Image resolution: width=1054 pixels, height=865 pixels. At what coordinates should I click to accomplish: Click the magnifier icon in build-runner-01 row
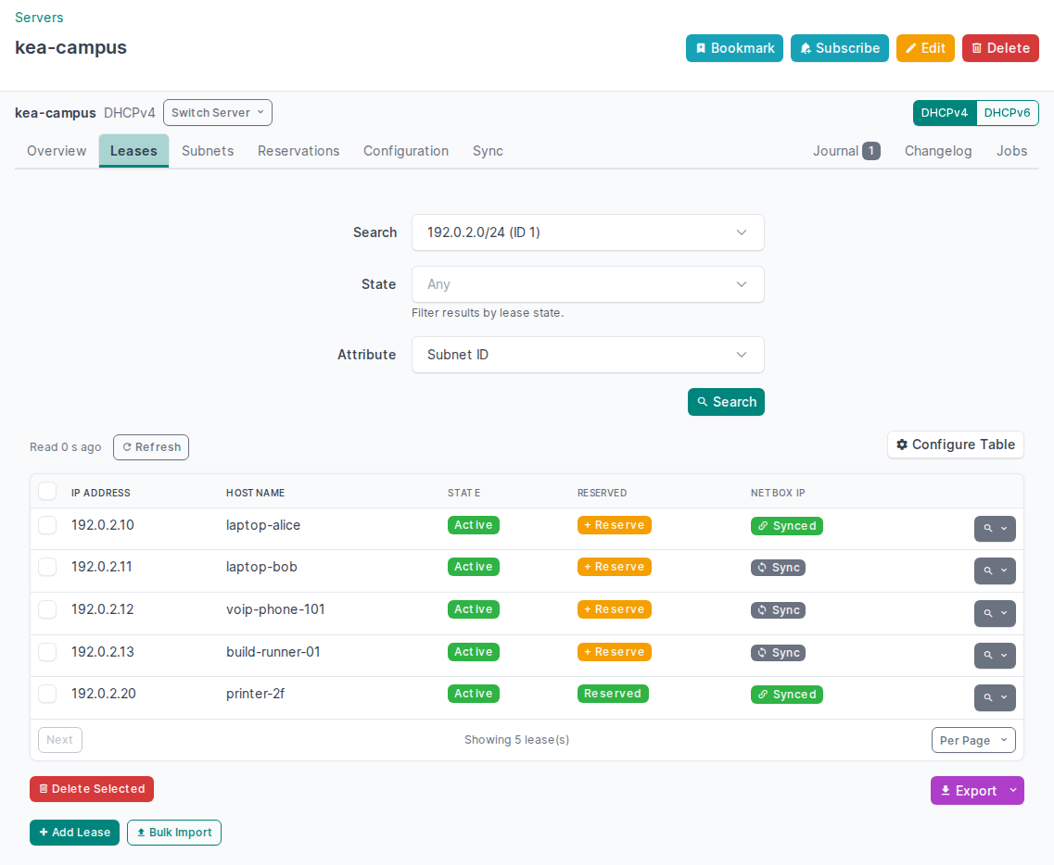pos(987,656)
